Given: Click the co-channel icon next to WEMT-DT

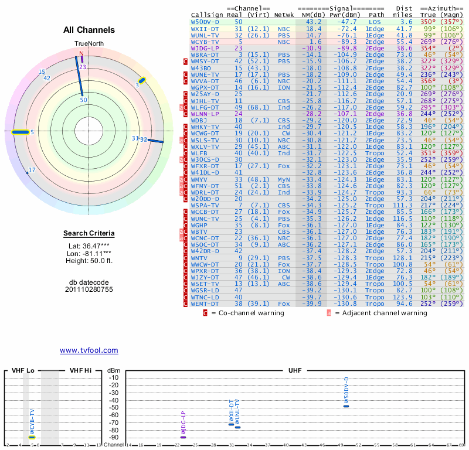Looking at the screenshot, I should click(x=186, y=304).
